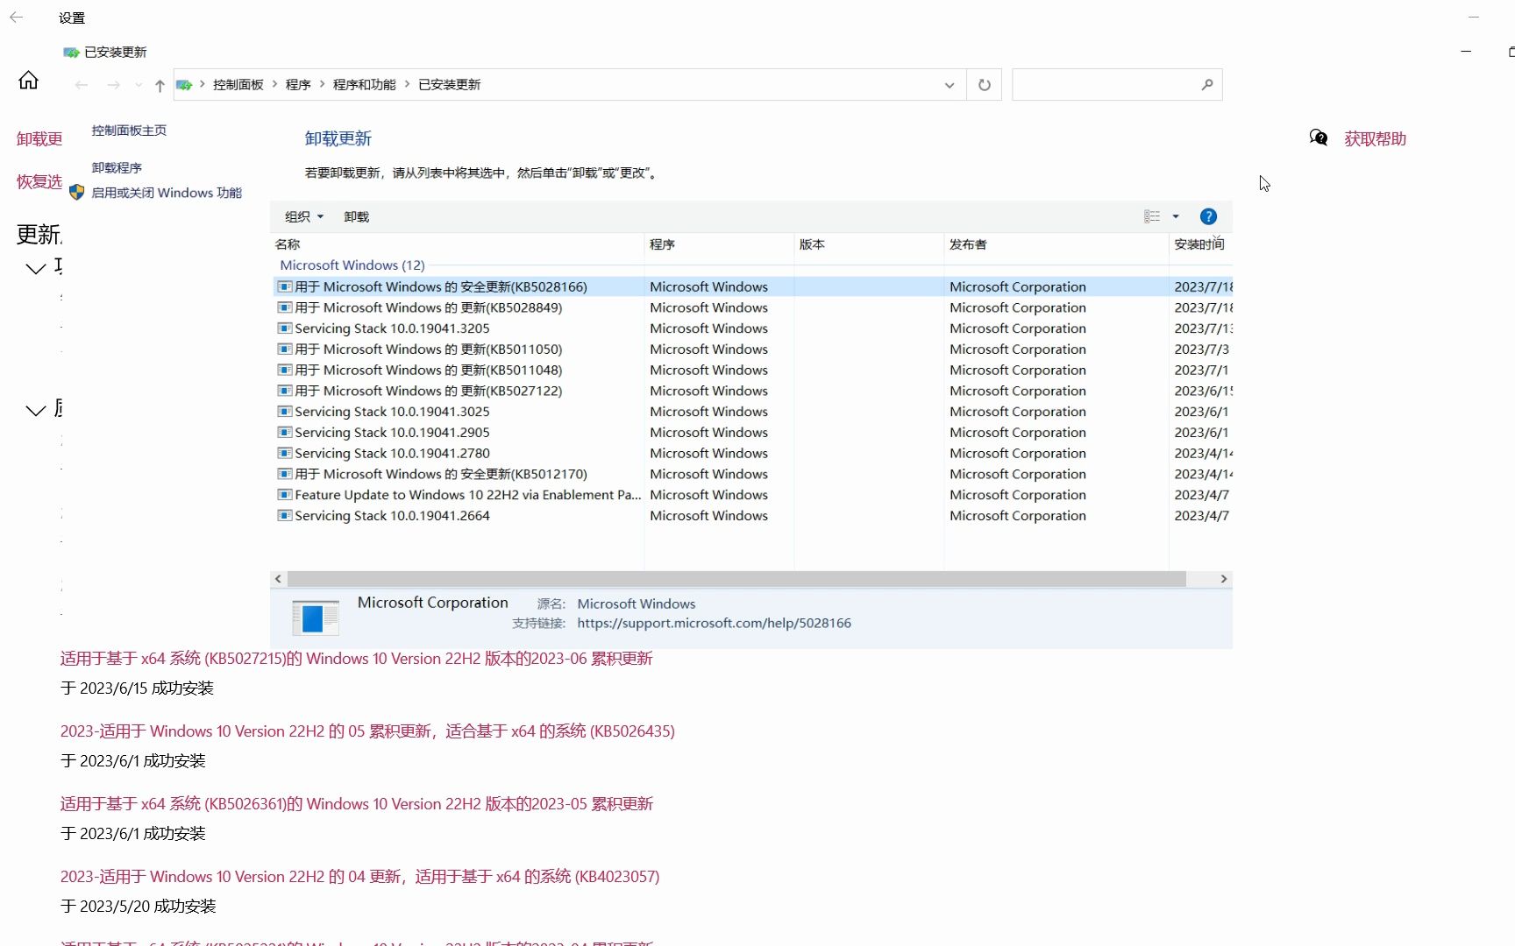
Task: Open 启用或关闭 Windows 功能 link
Action: (167, 193)
